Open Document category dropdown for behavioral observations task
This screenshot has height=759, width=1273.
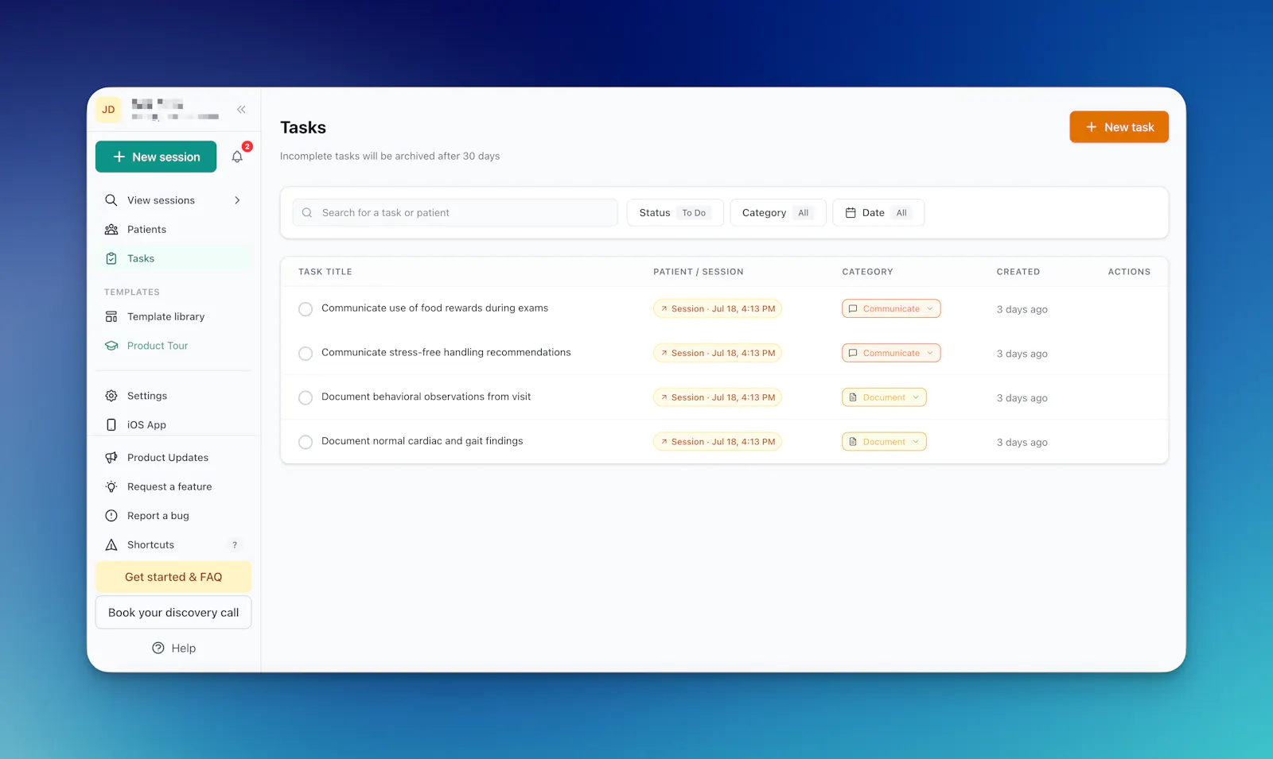coord(884,397)
